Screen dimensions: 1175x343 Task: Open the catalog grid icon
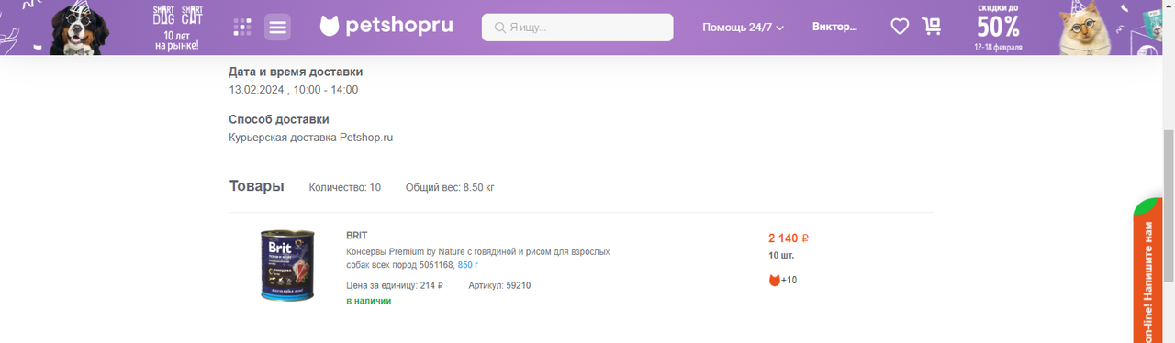coord(242,27)
